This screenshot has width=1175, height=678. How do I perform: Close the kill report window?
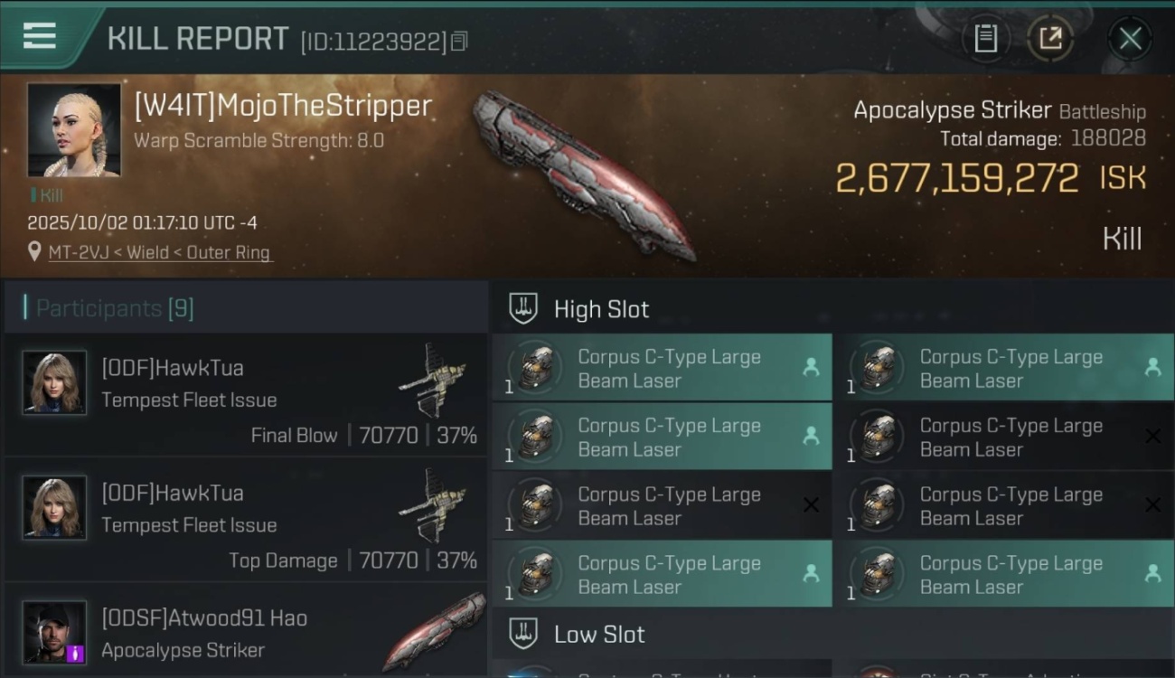click(1130, 38)
